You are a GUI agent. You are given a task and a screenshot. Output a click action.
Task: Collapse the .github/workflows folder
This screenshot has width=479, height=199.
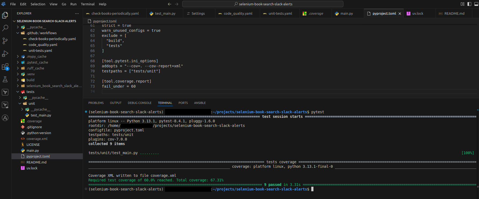pos(42,33)
